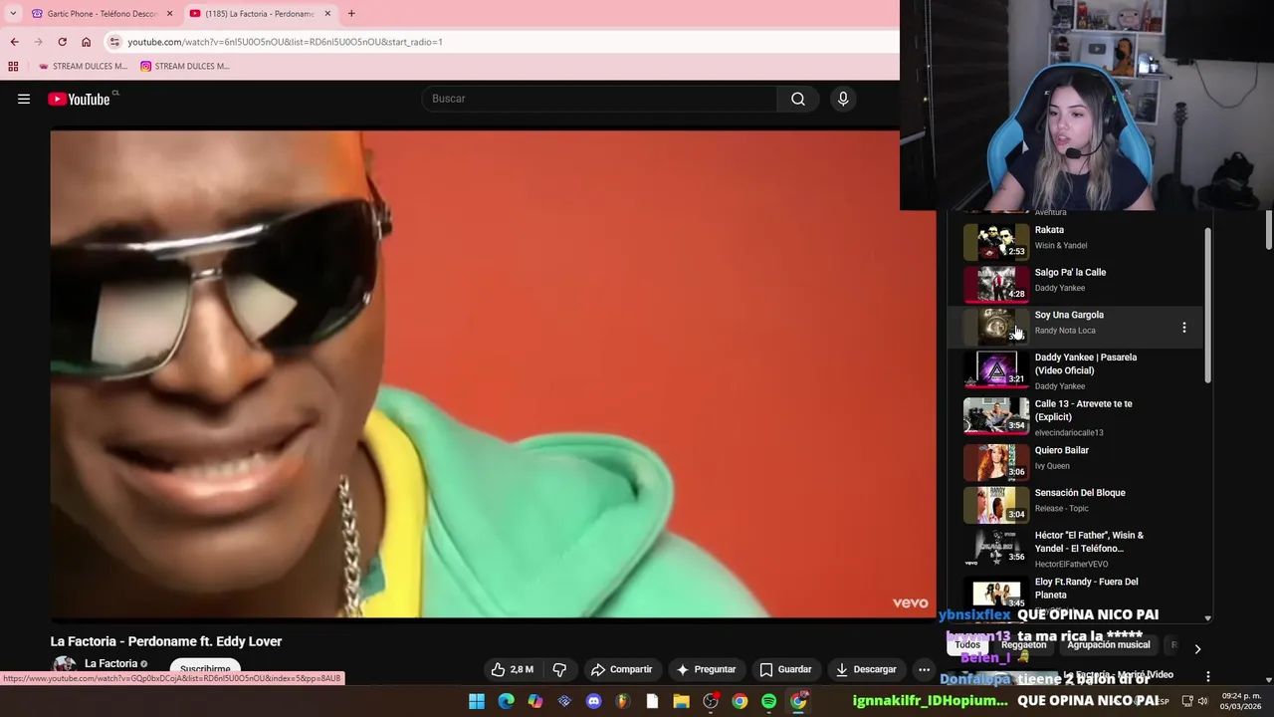
Task: Select the Reggaeton filter chip
Action: pyautogui.click(x=1023, y=645)
